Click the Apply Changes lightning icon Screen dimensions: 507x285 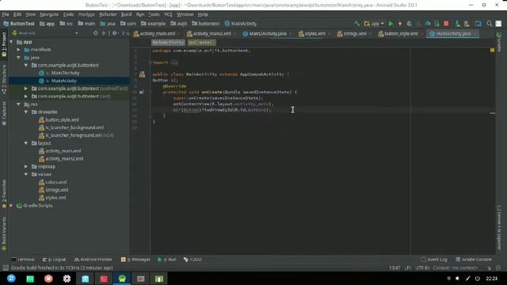point(400,24)
